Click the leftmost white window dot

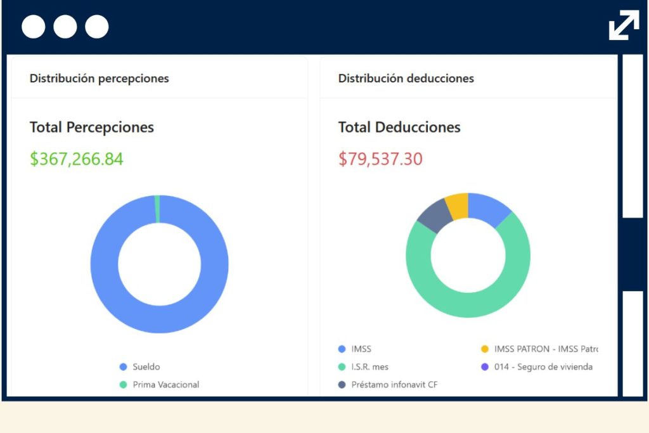click(x=33, y=26)
